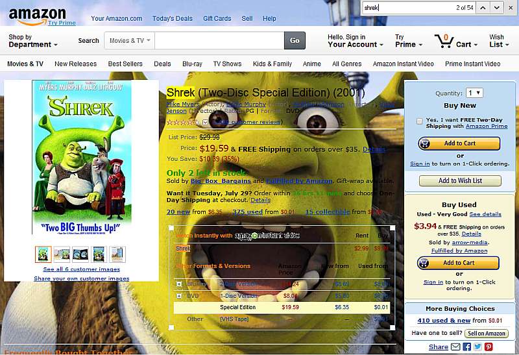Share on Pinterest icon

point(489,347)
